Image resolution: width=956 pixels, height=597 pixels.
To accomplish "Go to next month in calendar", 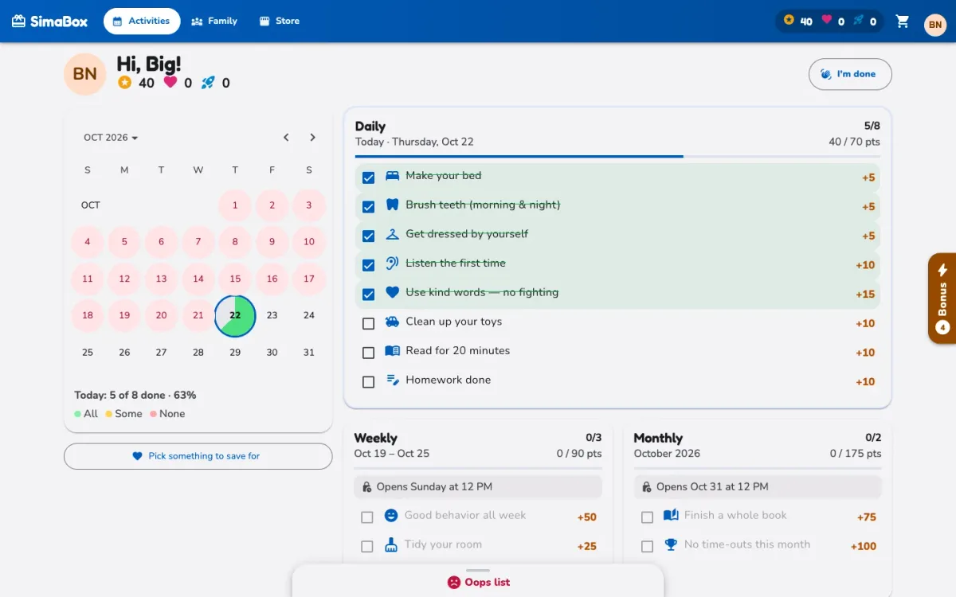I will point(312,138).
